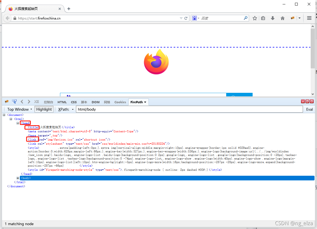Detach Firebug into separate window
Viewport: 317px width, 229px height.
pyautogui.click(x=307, y=101)
